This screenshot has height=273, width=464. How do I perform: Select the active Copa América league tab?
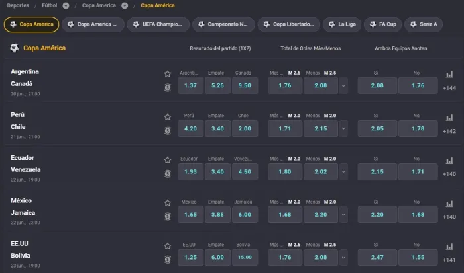pyautogui.click(x=31, y=24)
